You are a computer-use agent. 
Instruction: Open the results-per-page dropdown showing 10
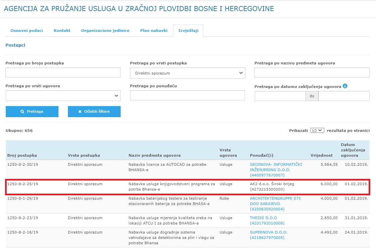pos(317,131)
